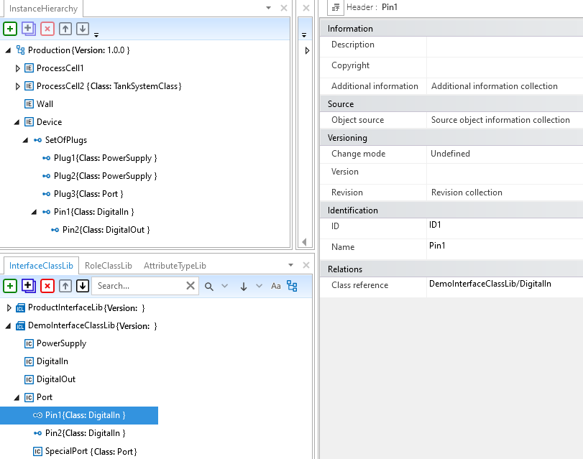
Task: Select the SpecialPort interface class
Action: [x=91, y=451]
